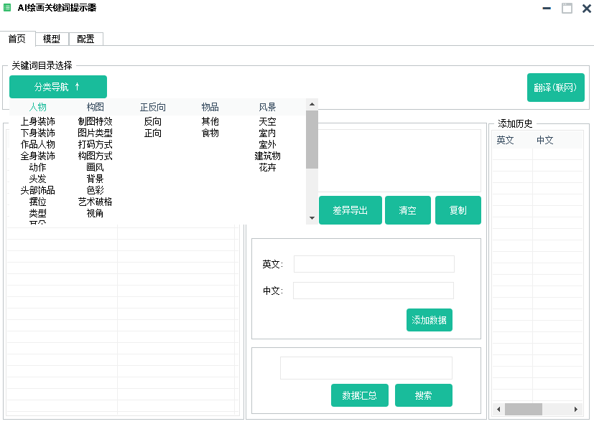Select the 构图 category header

pos(94,106)
